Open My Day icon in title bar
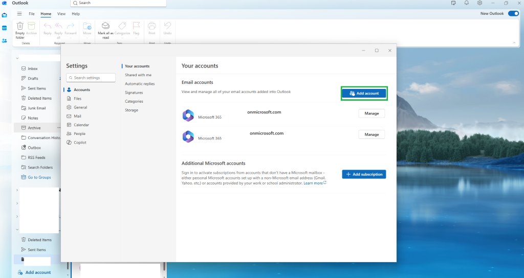This screenshot has width=524, height=278. click(453, 3)
